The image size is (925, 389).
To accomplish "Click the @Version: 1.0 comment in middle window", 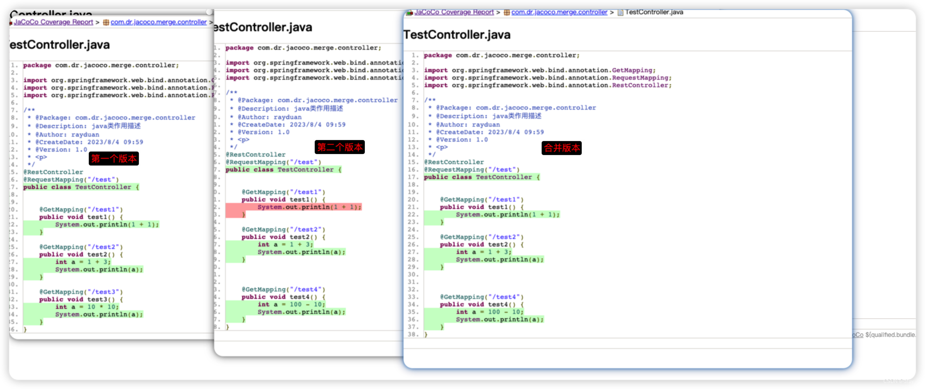I will point(260,132).
